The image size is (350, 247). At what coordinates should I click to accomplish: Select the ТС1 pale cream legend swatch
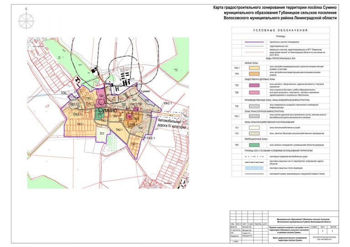pyautogui.click(x=254, y=128)
